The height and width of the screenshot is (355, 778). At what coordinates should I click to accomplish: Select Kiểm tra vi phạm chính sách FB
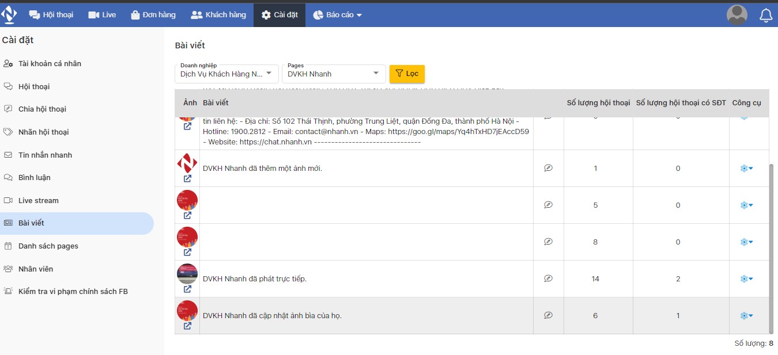(x=73, y=291)
